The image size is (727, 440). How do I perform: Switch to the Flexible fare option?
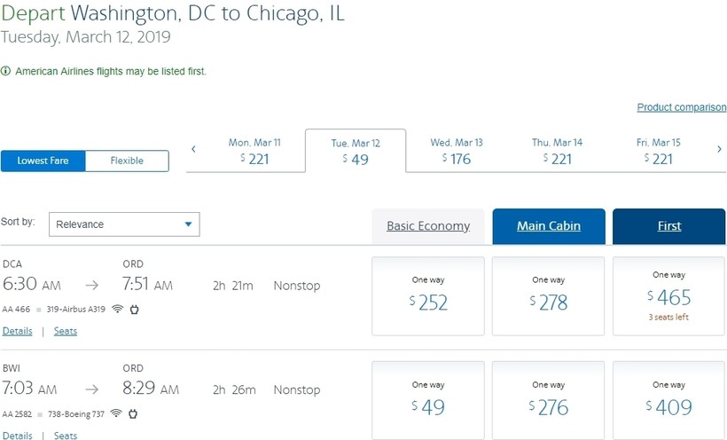click(127, 161)
